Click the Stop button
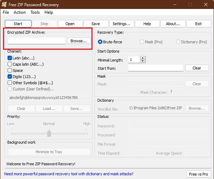 [44, 24]
